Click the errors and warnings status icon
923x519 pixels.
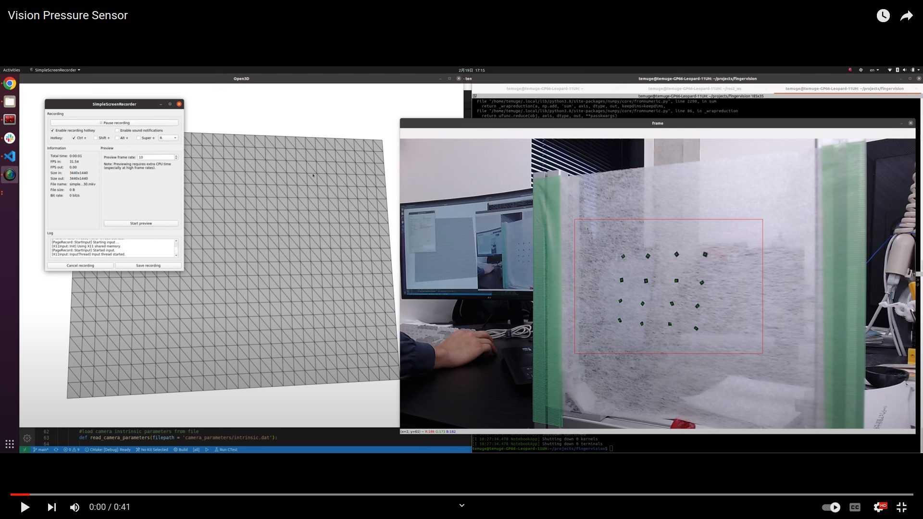point(71,449)
